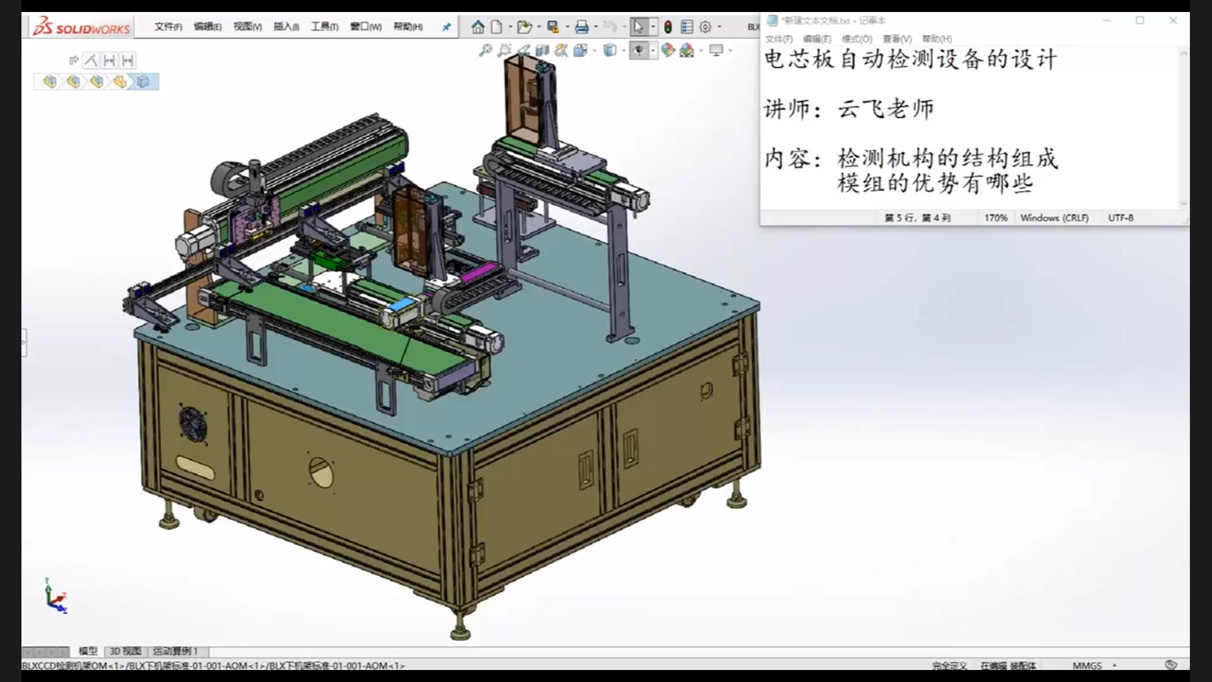Toggle the Select cursor tool
1212x682 pixels.
coord(638,27)
